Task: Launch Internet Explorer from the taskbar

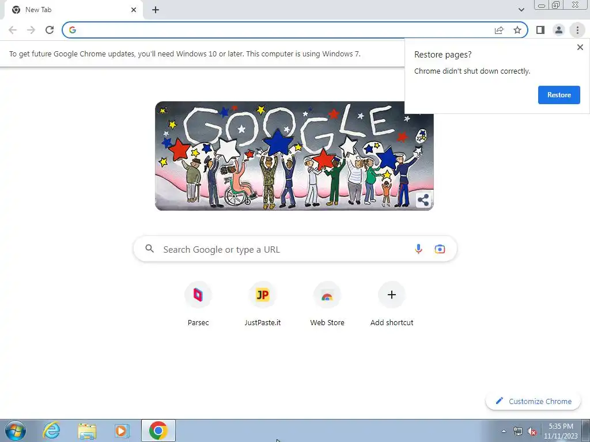Action: click(x=51, y=430)
